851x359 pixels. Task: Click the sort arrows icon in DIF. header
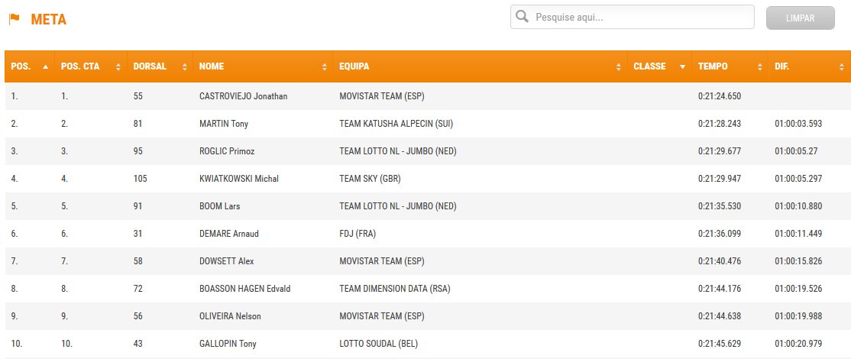click(x=842, y=67)
